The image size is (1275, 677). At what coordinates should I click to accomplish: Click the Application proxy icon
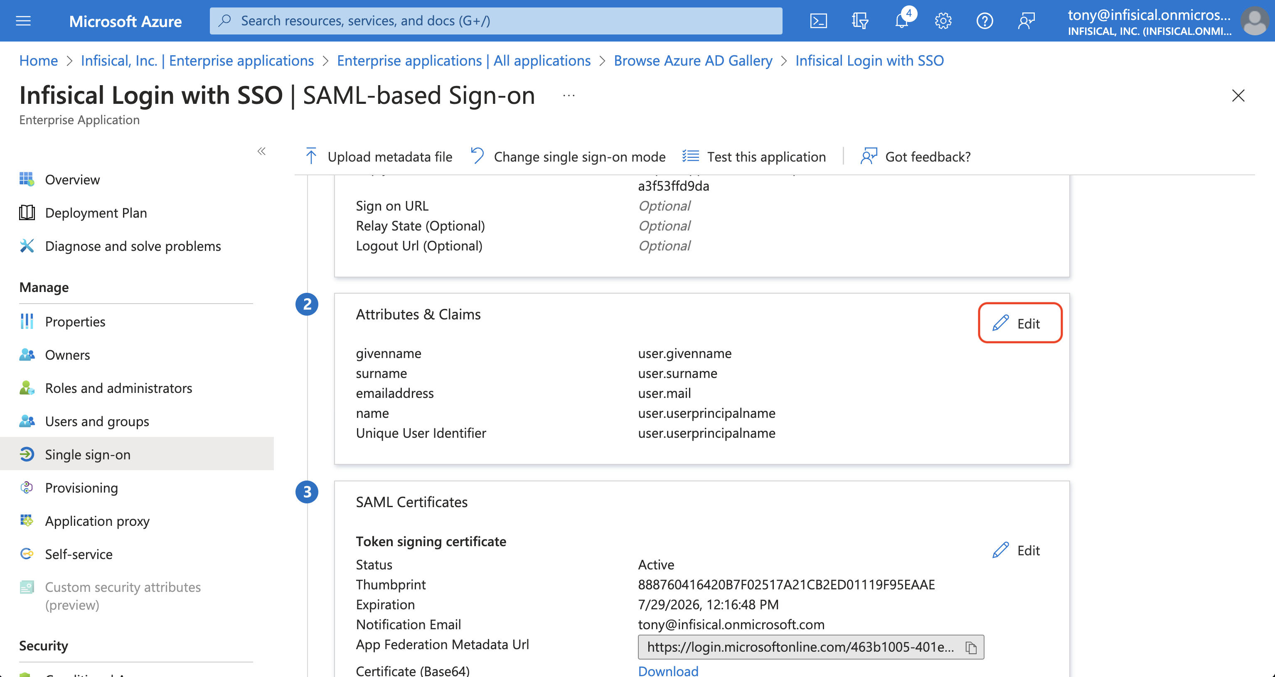(27, 520)
